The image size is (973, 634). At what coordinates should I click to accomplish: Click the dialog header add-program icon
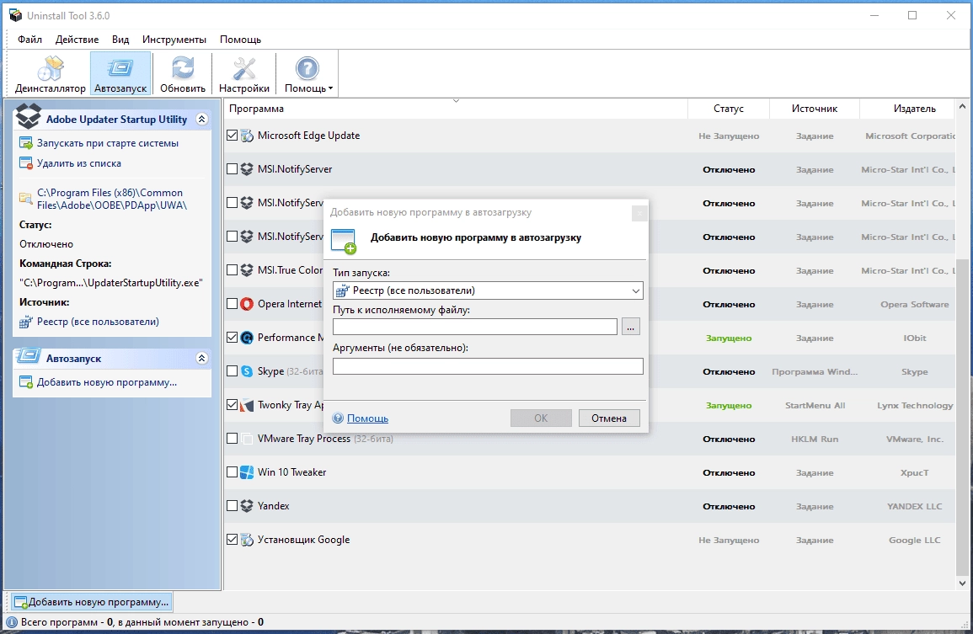[x=344, y=242]
